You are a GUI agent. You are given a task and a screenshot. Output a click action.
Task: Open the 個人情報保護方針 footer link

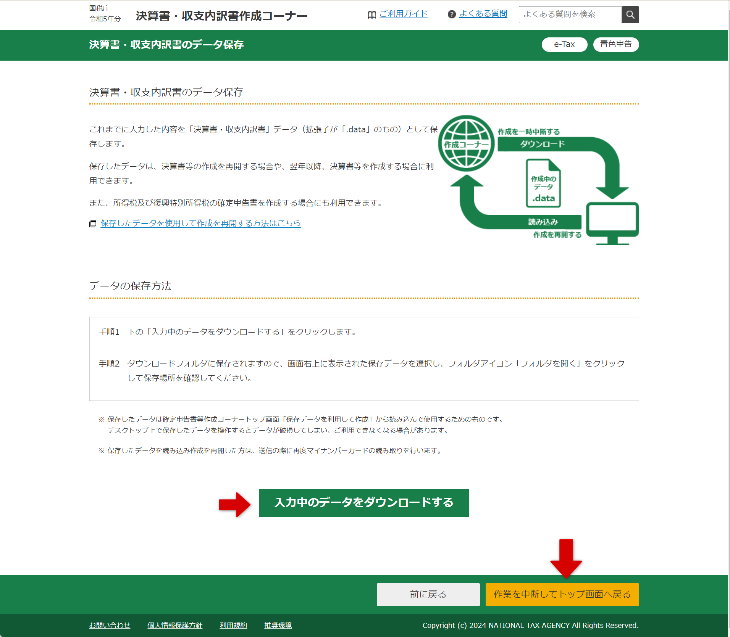pos(174,625)
